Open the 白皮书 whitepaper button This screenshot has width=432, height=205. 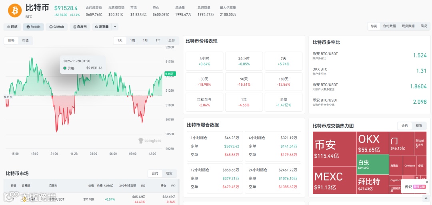tap(80, 27)
